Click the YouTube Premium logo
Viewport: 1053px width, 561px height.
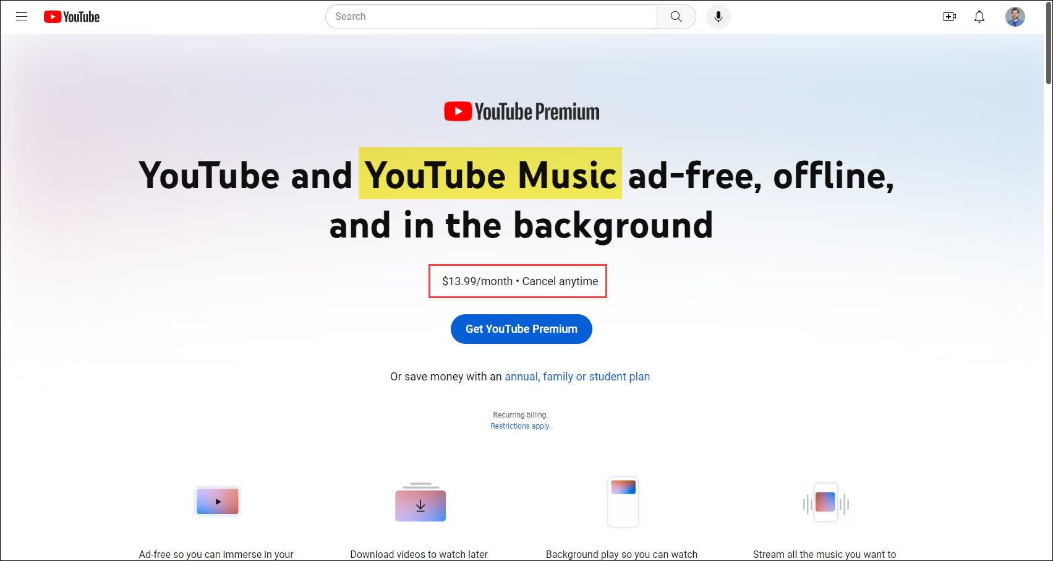coord(522,111)
